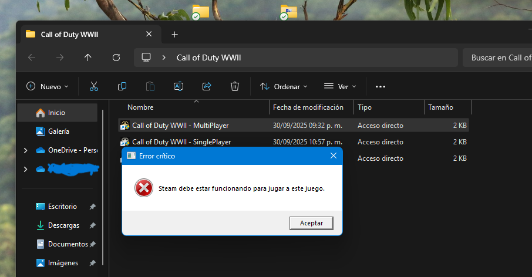This screenshot has width=532, height=277.
Task: Click the Copy icon in toolbar
Action: point(122,86)
